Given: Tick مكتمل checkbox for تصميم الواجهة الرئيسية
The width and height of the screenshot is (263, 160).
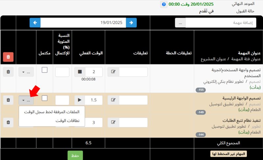Looking at the screenshot, I should [44, 98].
